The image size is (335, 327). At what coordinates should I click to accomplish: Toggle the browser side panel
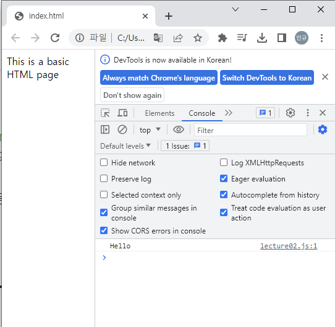click(x=282, y=38)
